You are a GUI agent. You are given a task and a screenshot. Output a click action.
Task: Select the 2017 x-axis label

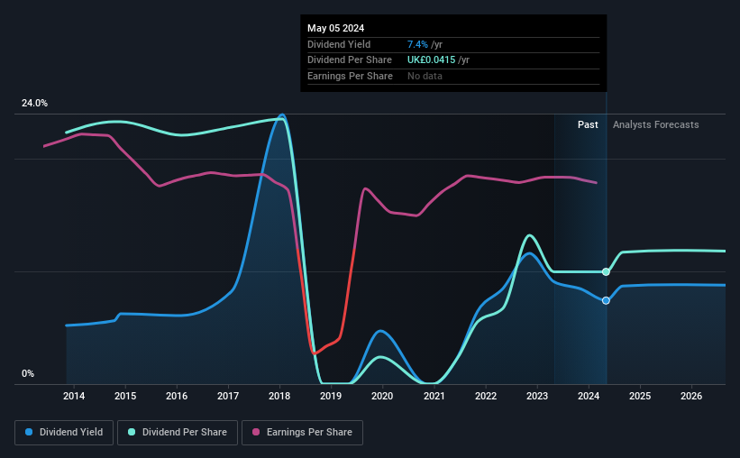point(228,396)
